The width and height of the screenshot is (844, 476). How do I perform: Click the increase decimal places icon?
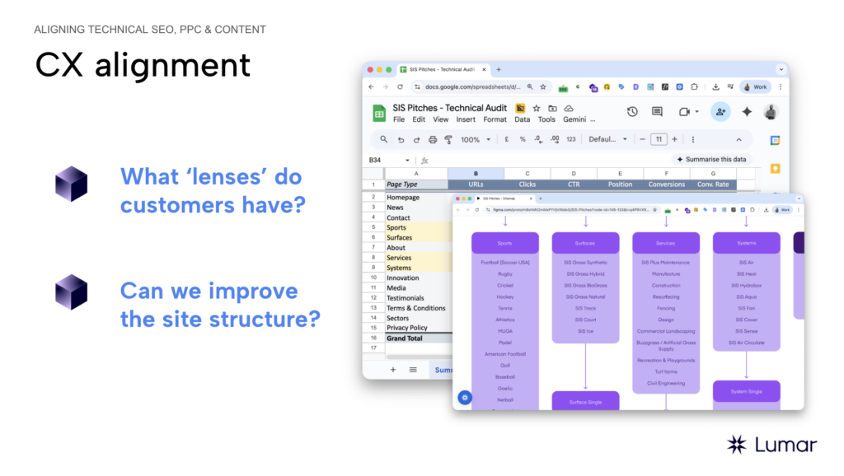tap(555, 139)
